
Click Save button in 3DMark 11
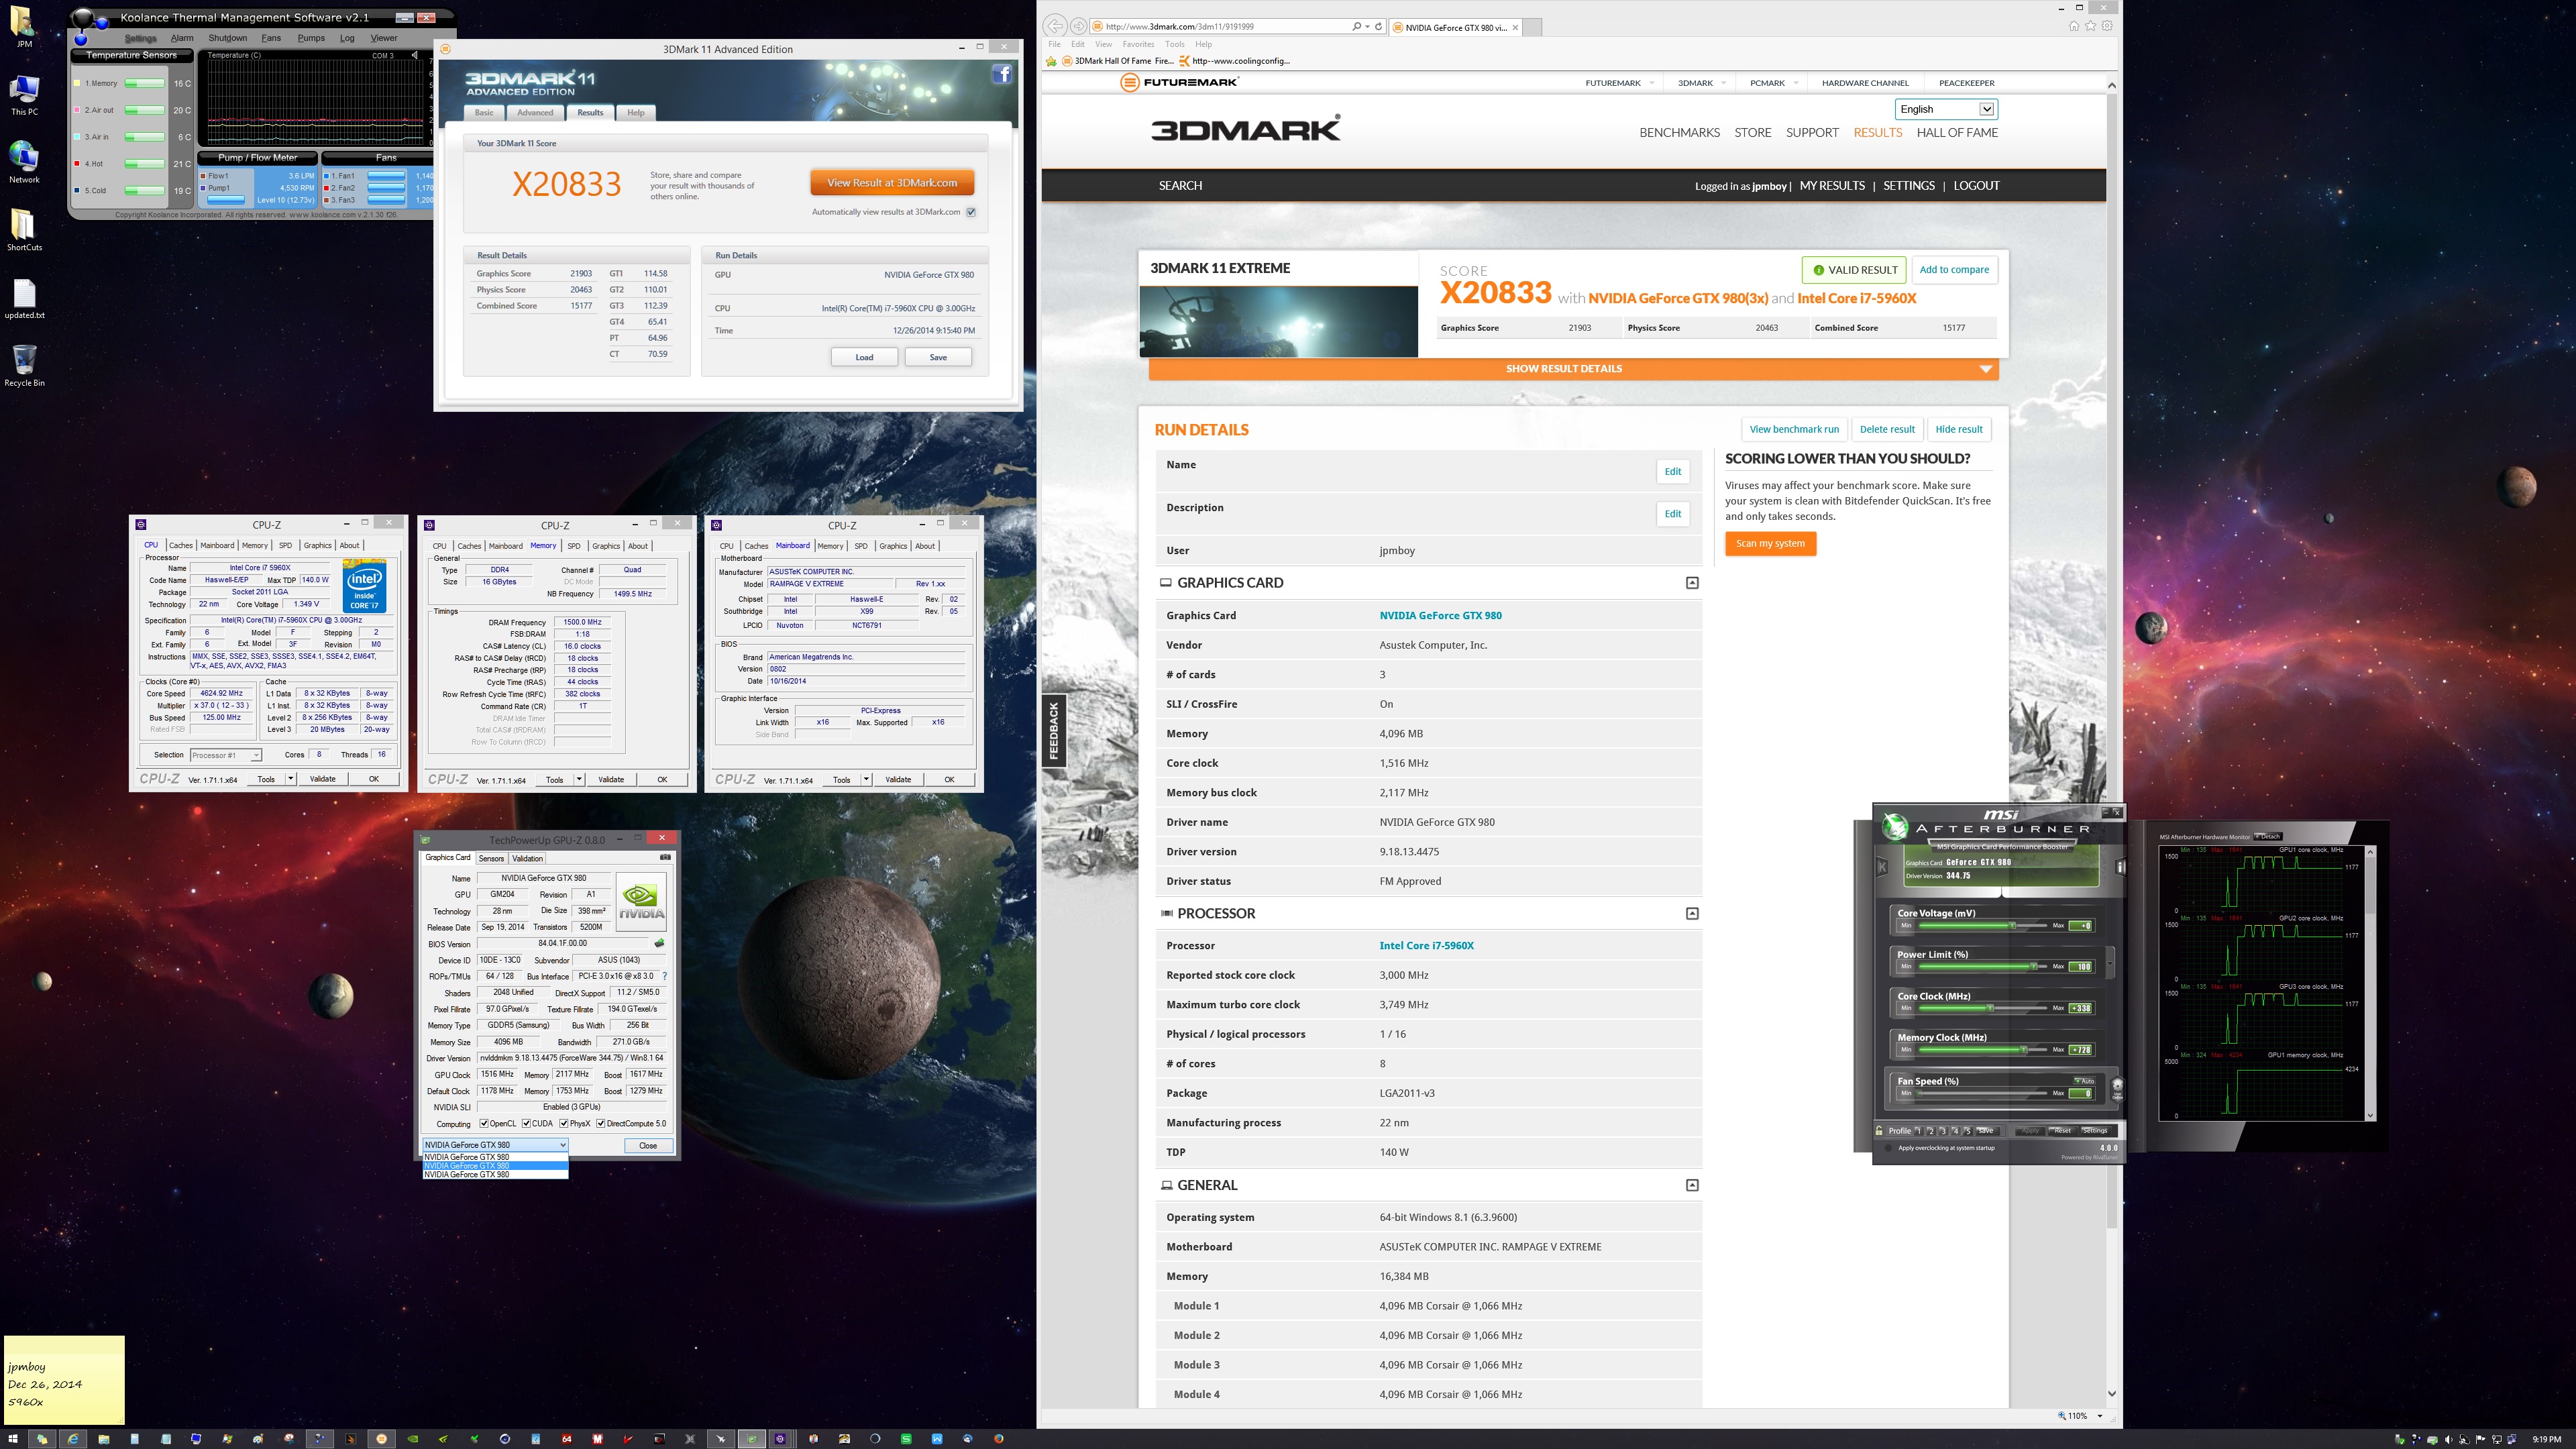click(938, 357)
